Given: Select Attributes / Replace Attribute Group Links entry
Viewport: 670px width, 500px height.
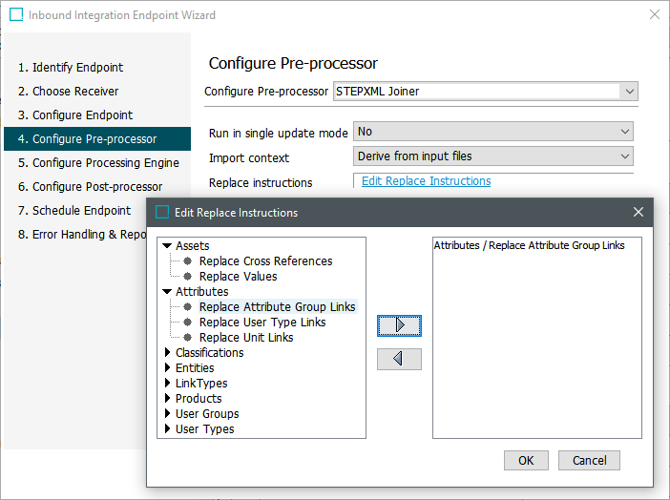Looking at the screenshot, I should tap(529, 246).
